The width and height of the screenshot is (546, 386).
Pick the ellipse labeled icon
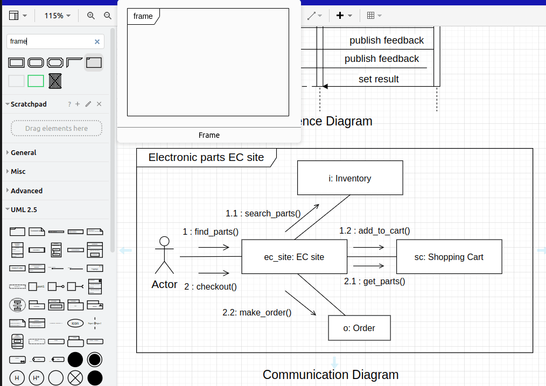click(75, 323)
